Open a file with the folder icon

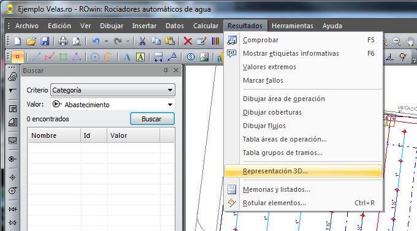pos(31,41)
